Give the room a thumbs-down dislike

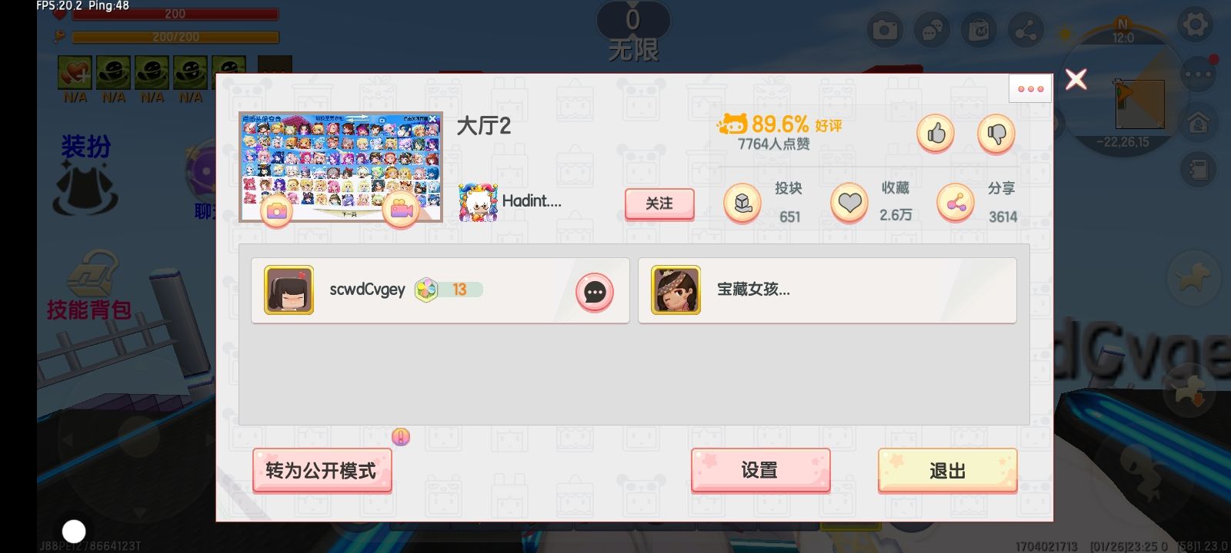[996, 134]
